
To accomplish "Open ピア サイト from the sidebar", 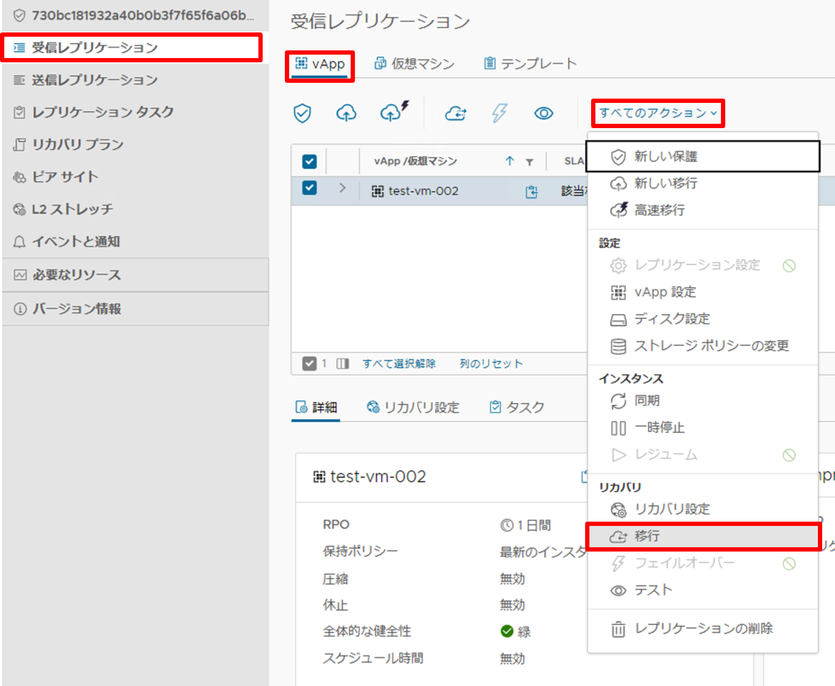I will coord(64,177).
